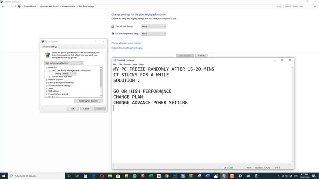Expand the Sleep node

(46, 89)
